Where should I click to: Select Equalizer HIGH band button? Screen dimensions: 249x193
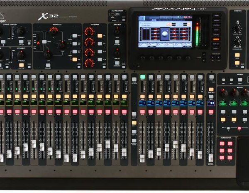click(x=75, y=36)
